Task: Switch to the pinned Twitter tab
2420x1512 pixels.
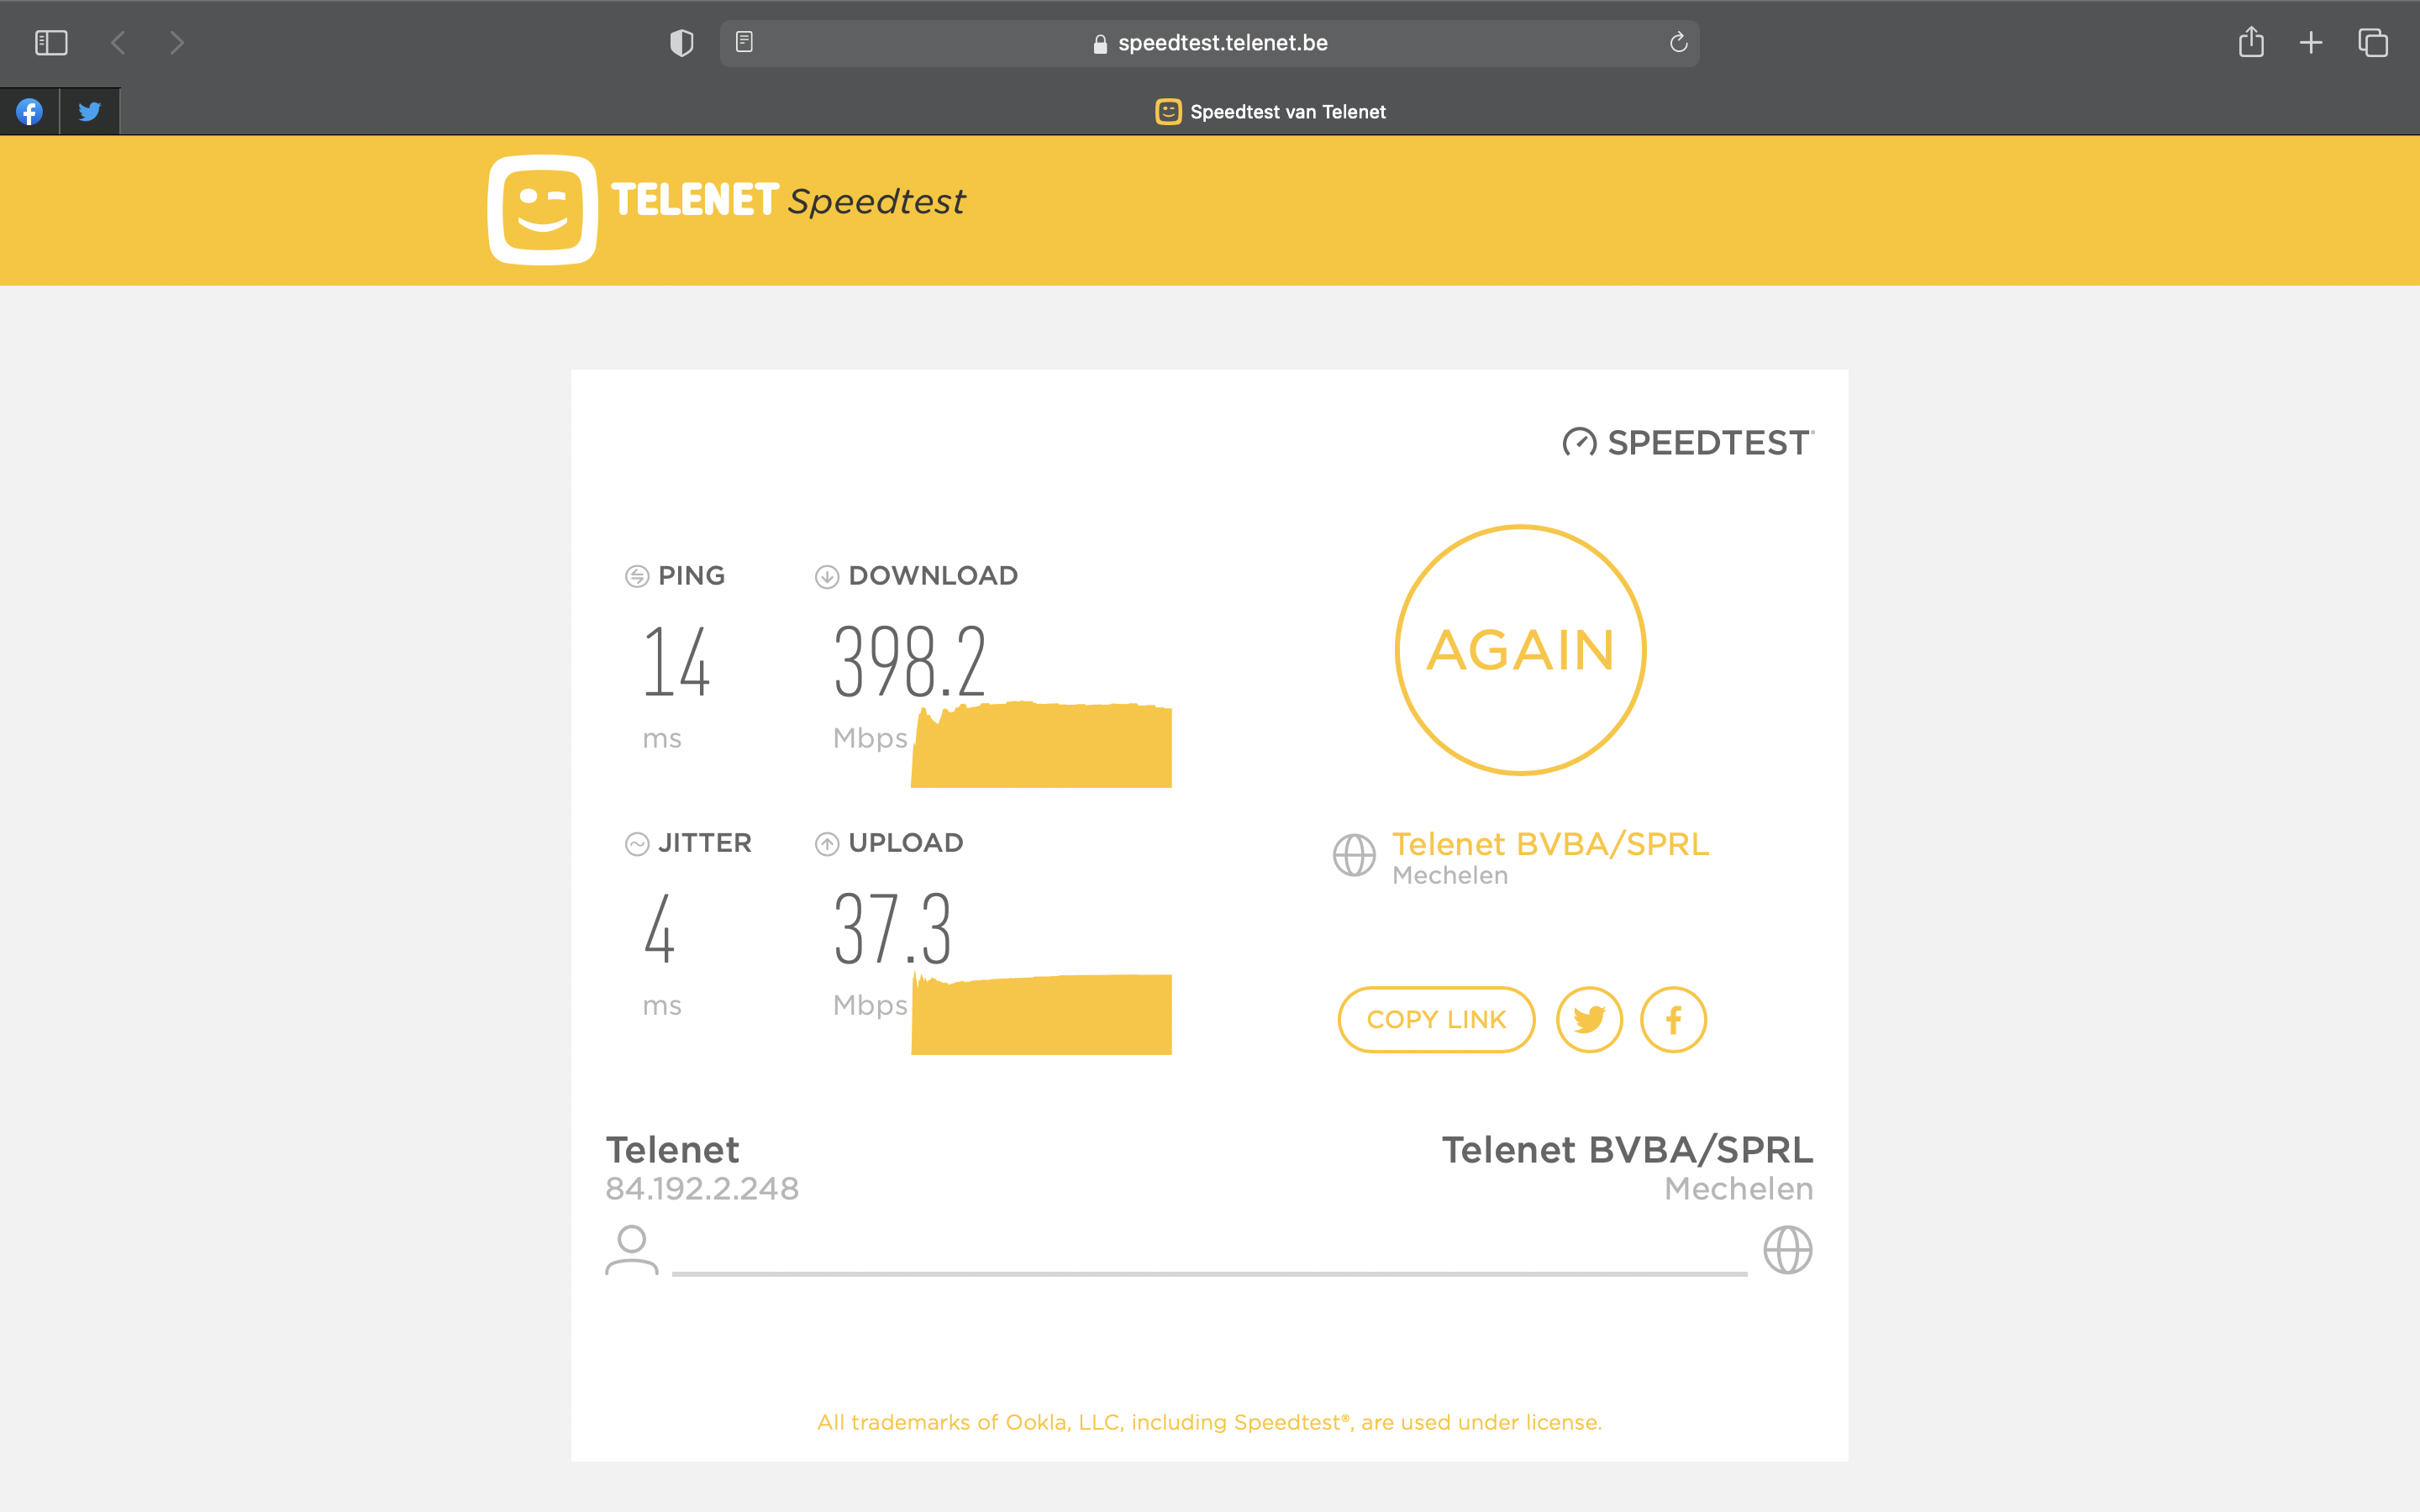Action: [89, 111]
